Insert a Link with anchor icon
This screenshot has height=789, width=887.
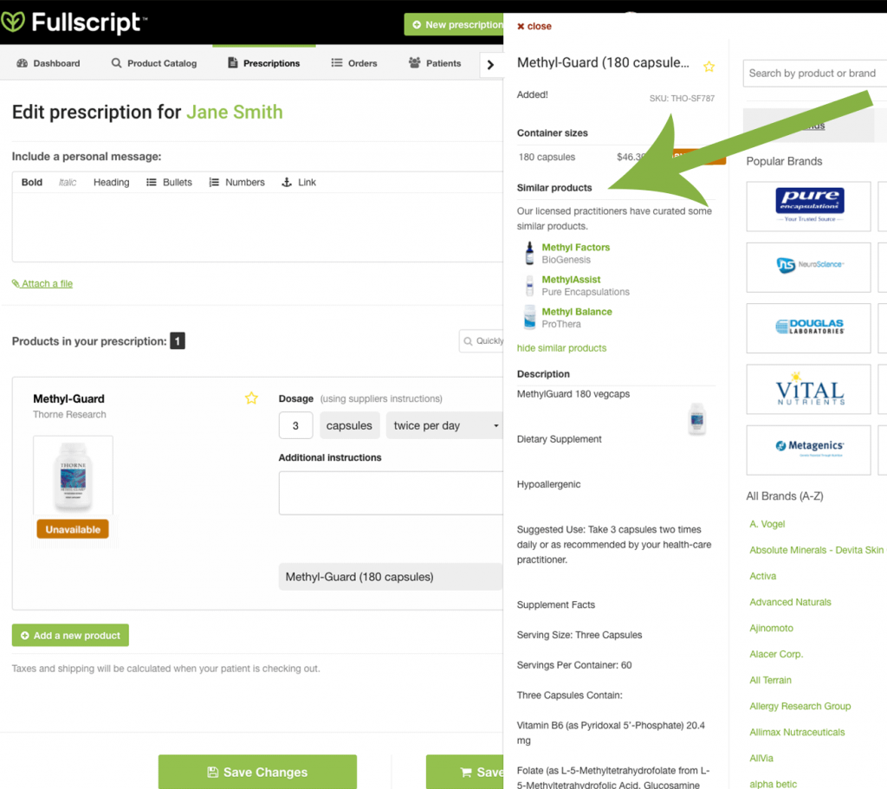[x=299, y=182]
